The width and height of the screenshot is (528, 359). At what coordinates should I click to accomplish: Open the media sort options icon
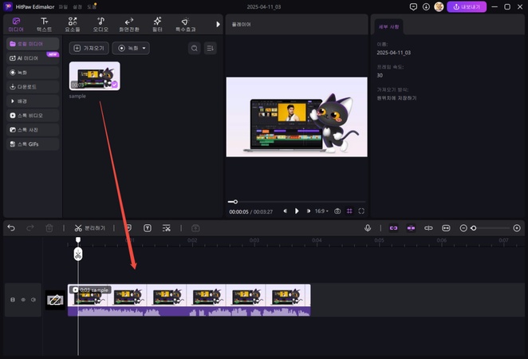click(210, 48)
